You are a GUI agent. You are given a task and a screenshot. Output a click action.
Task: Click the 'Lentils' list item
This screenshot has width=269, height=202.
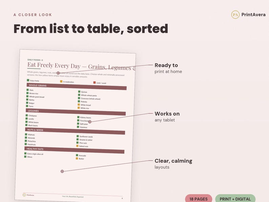click(30, 119)
